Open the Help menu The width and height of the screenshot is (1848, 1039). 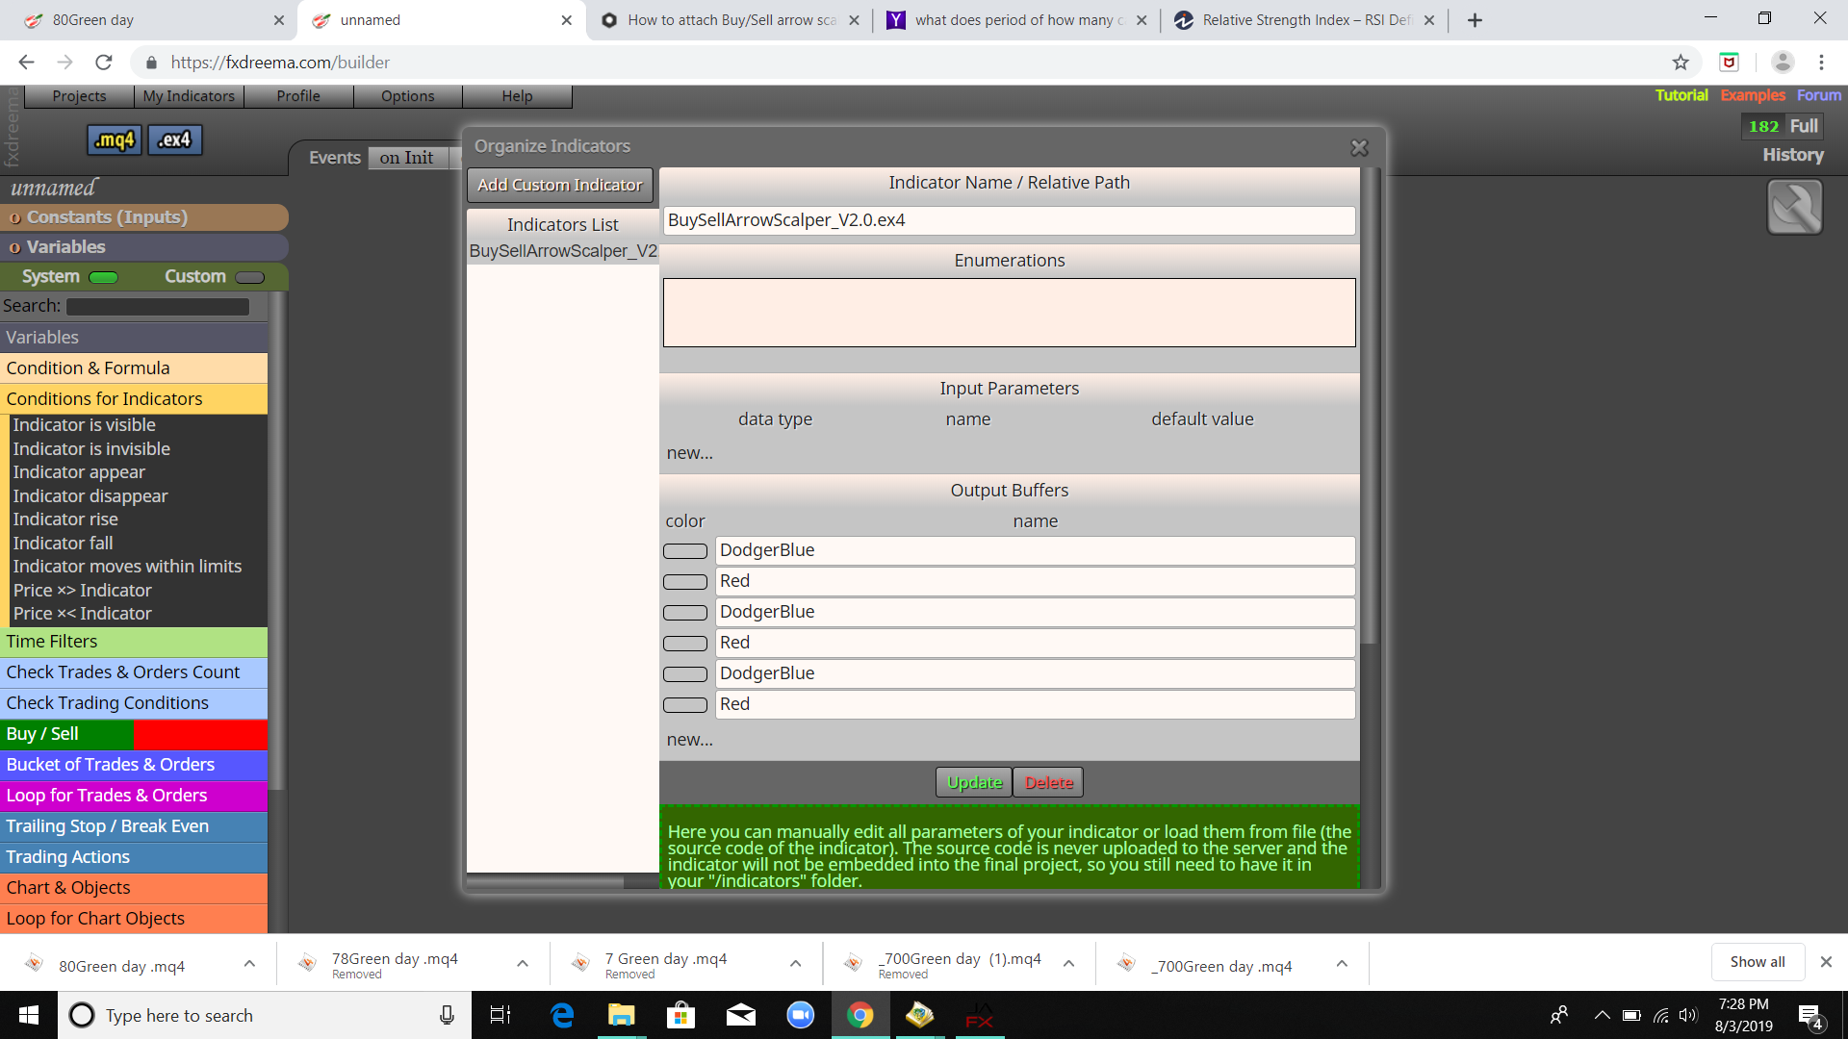pyautogui.click(x=517, y=96)
